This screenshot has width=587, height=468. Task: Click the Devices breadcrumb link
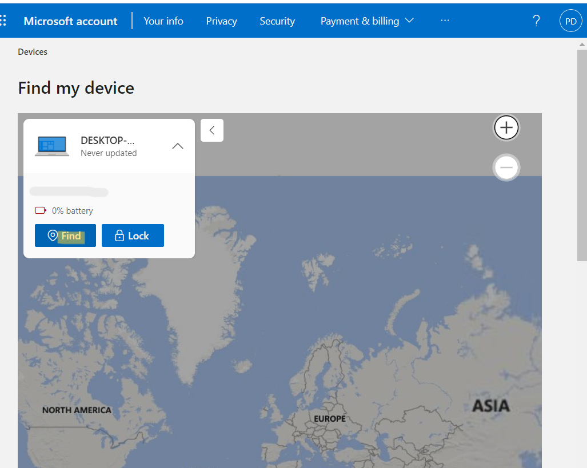click(33, 52)
